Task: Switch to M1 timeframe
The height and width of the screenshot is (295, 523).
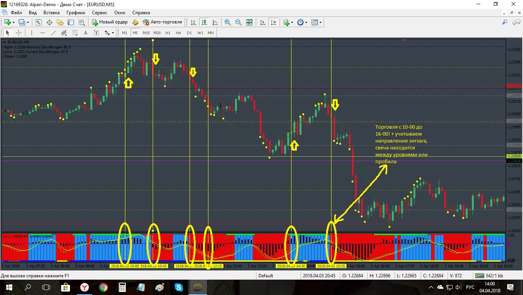Action: tap(125, 33)
